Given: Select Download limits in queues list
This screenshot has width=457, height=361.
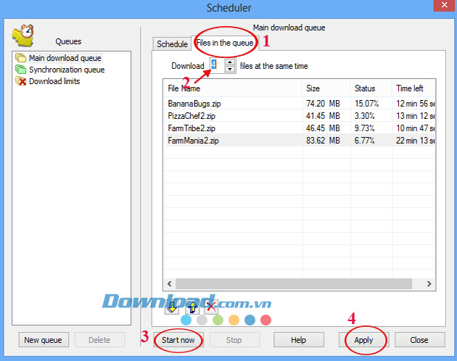Looking at the screenshot, I should (x=54, y=81).
